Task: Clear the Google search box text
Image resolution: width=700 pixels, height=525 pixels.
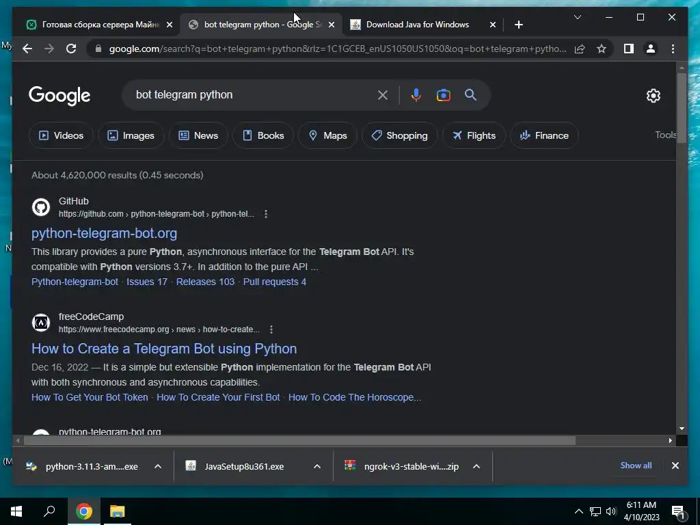Action: click(x=383, y=95)
